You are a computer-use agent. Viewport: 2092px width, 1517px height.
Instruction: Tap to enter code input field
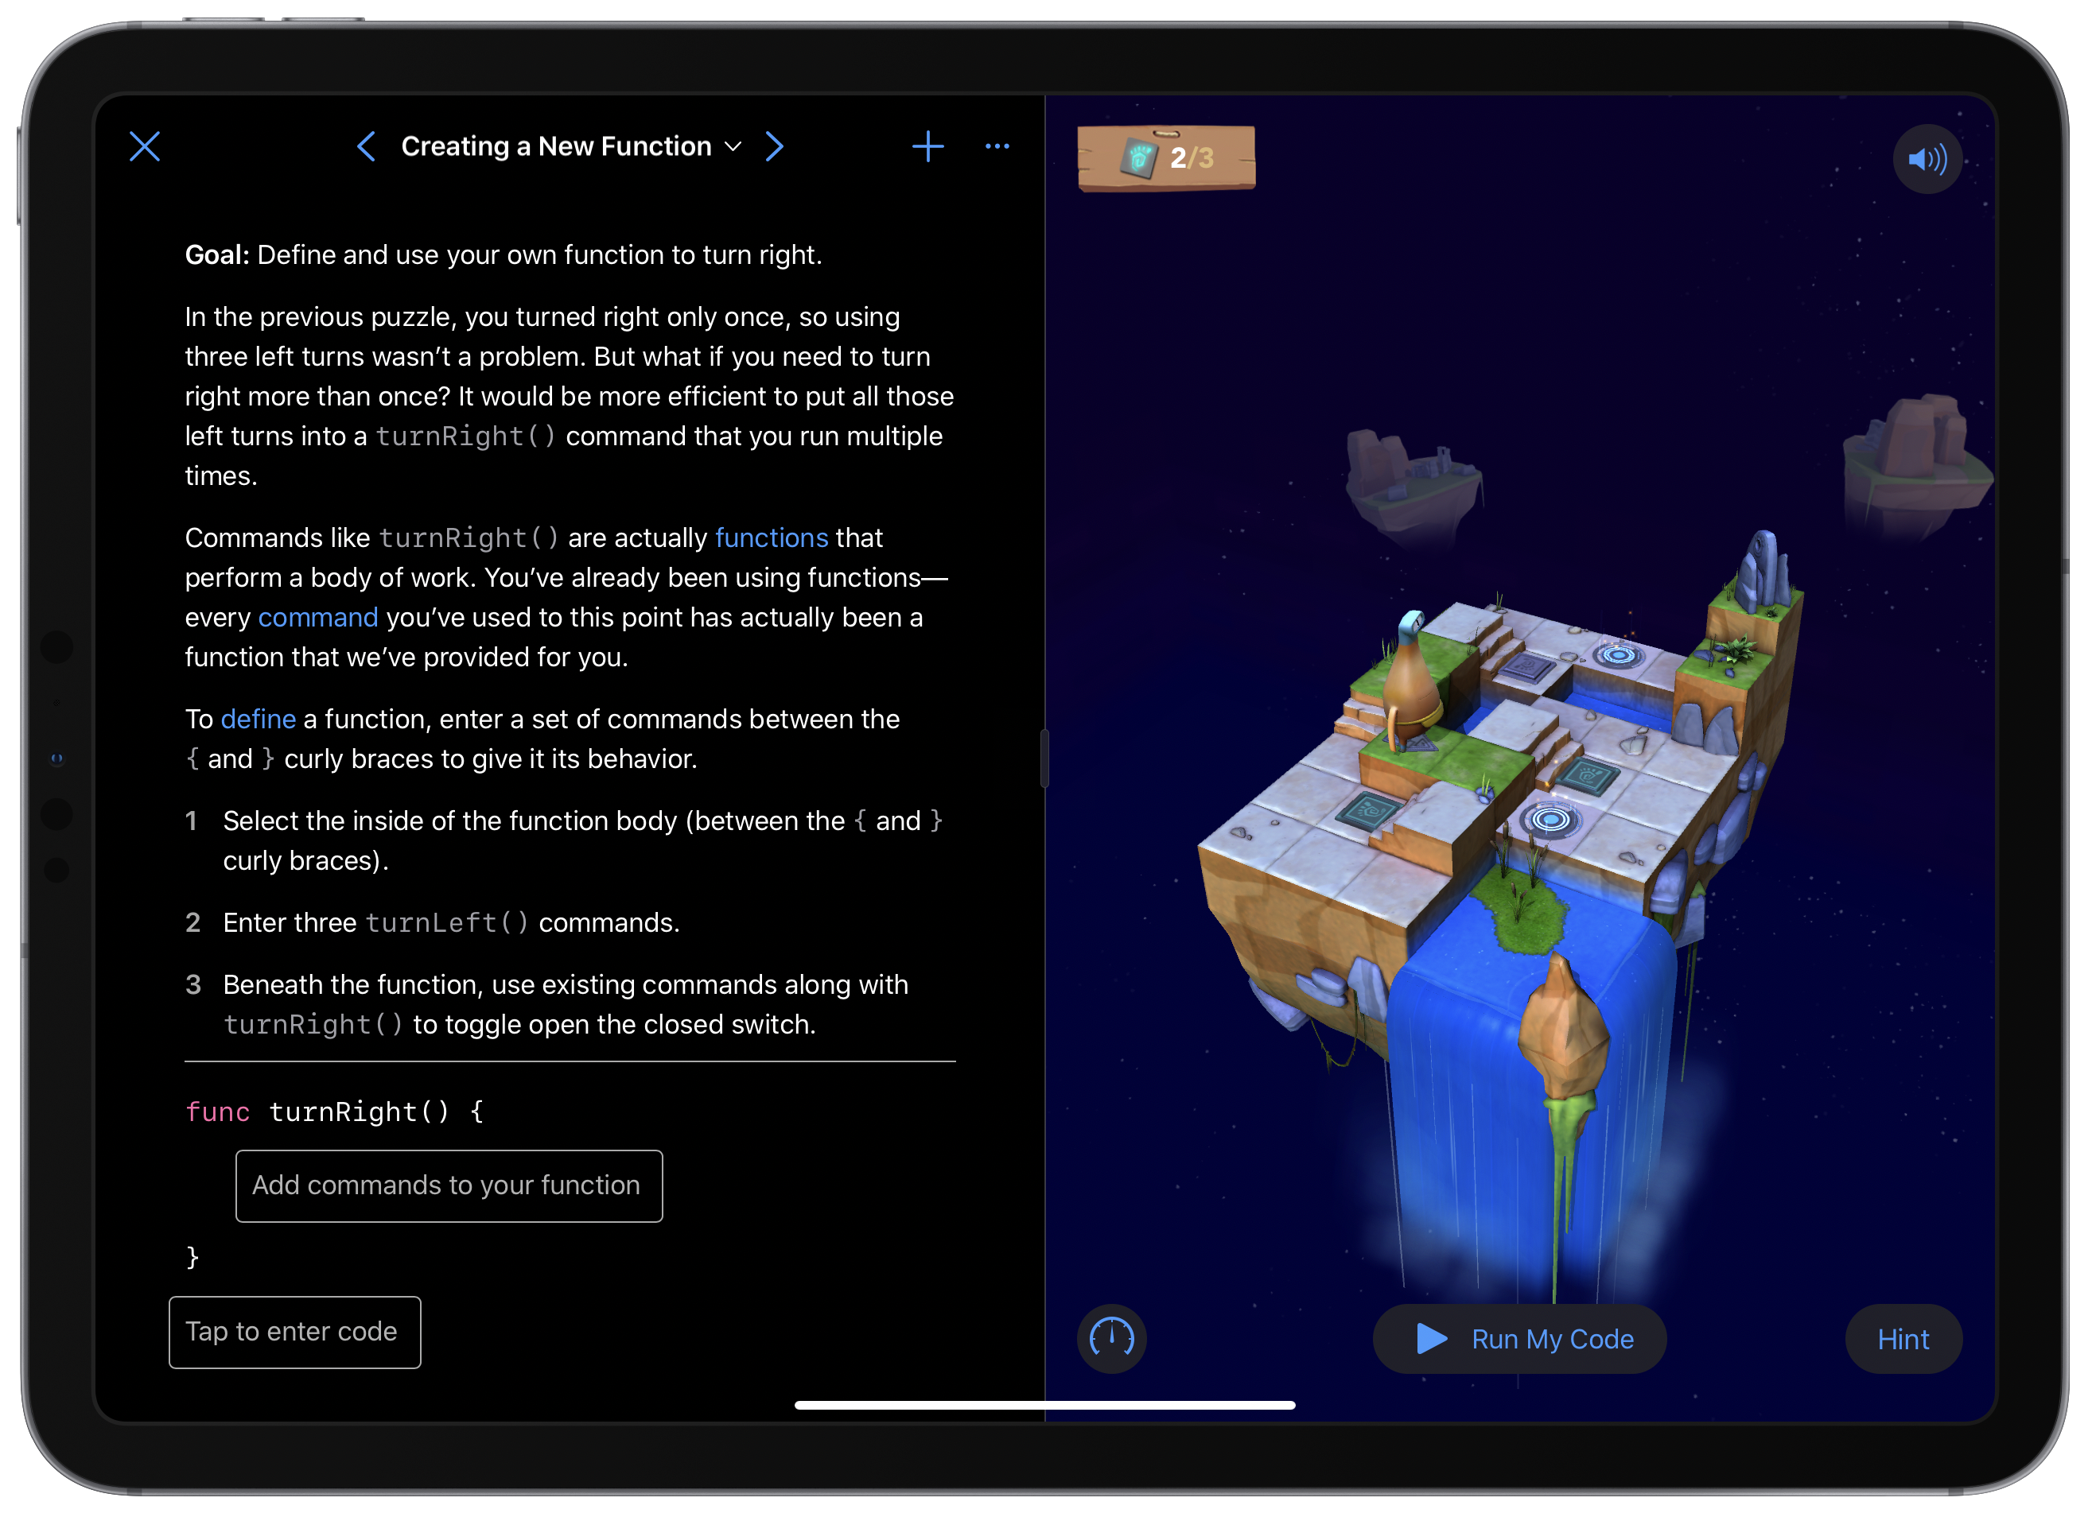pos(296,1332)
